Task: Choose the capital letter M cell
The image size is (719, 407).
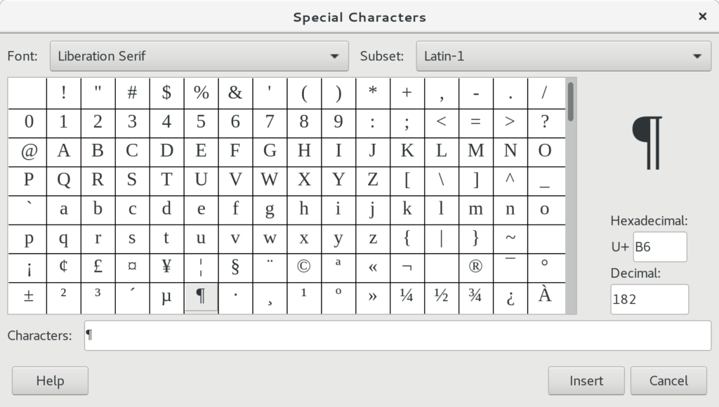Action: (x=476, y=152)
